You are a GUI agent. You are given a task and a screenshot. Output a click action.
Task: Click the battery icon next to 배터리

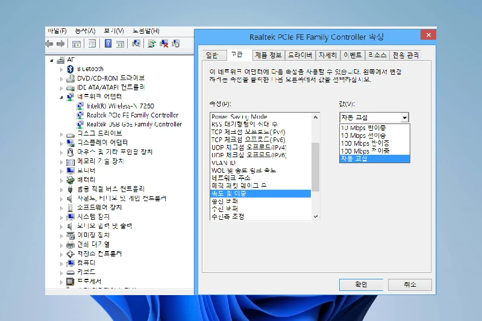(70, 179)
